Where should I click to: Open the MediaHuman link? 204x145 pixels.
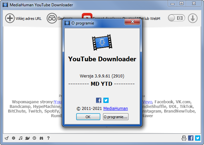tap(116, 108)
